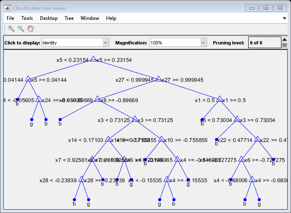Open the Tree menu
Image resolution: width=291 pixels, height=213 pixels.
click(69, 18)
